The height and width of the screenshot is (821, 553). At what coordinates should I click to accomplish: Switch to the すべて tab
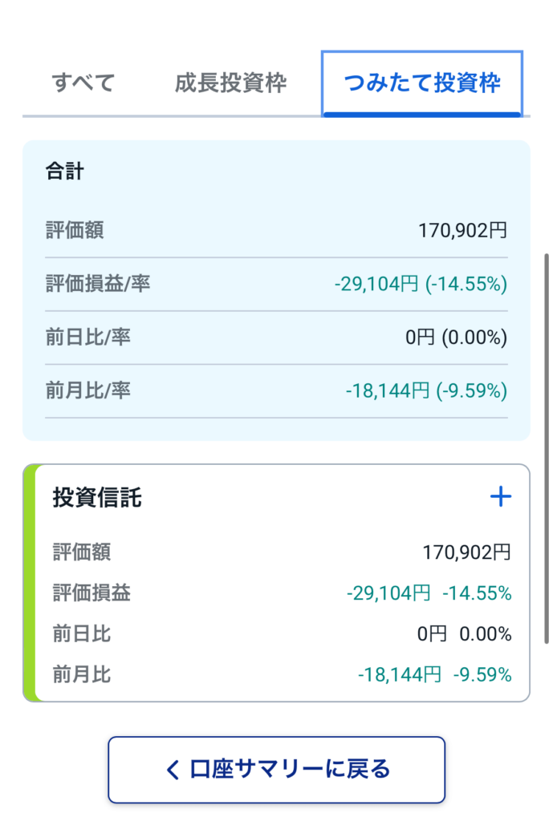(83, 83)
